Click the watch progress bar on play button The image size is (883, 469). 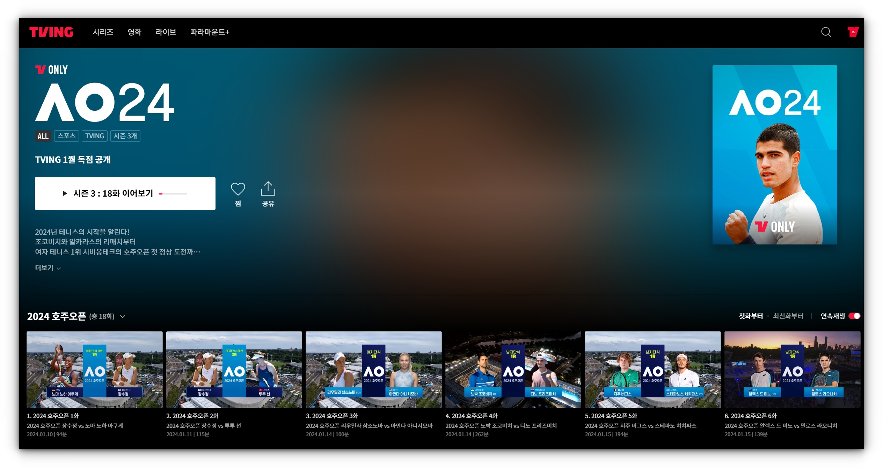click(x=173, y=193)
